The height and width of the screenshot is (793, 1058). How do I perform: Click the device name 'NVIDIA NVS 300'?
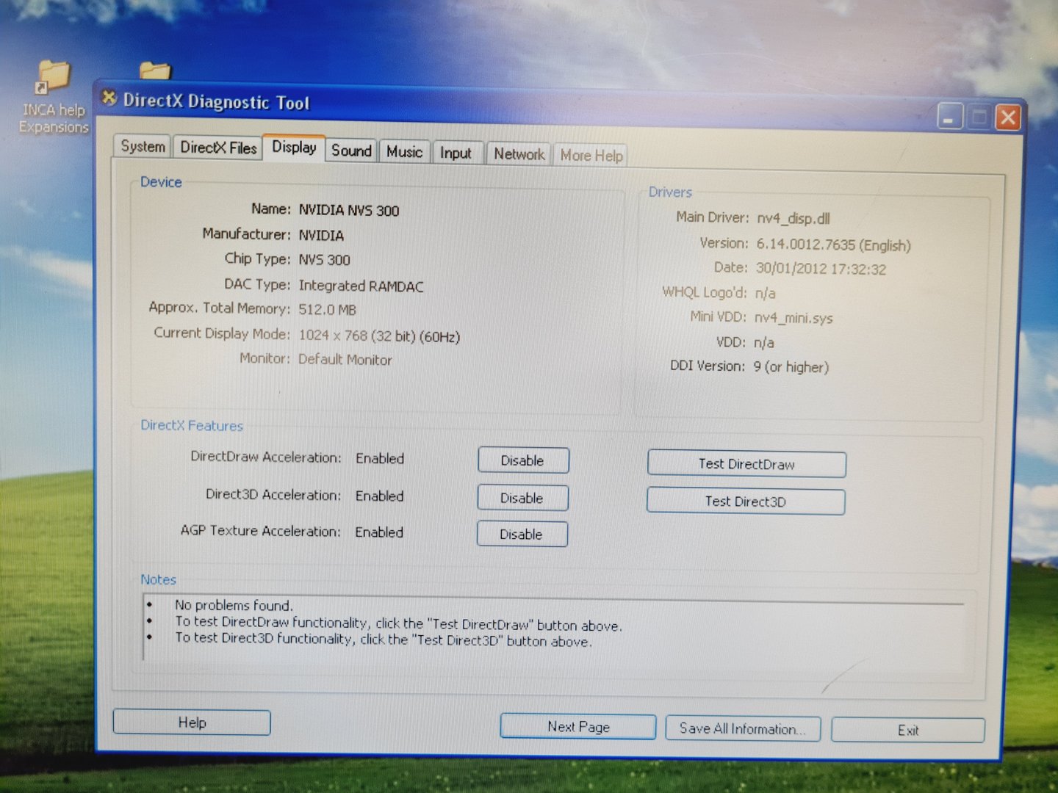point(349,211)
